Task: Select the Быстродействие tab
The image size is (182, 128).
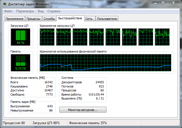Action: tap(70, 18)
